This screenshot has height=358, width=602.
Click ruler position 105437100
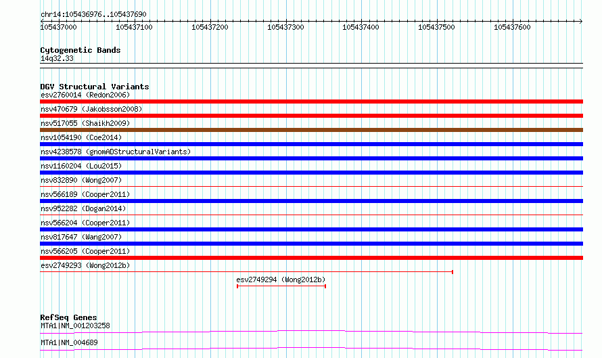tap(134, 27)
